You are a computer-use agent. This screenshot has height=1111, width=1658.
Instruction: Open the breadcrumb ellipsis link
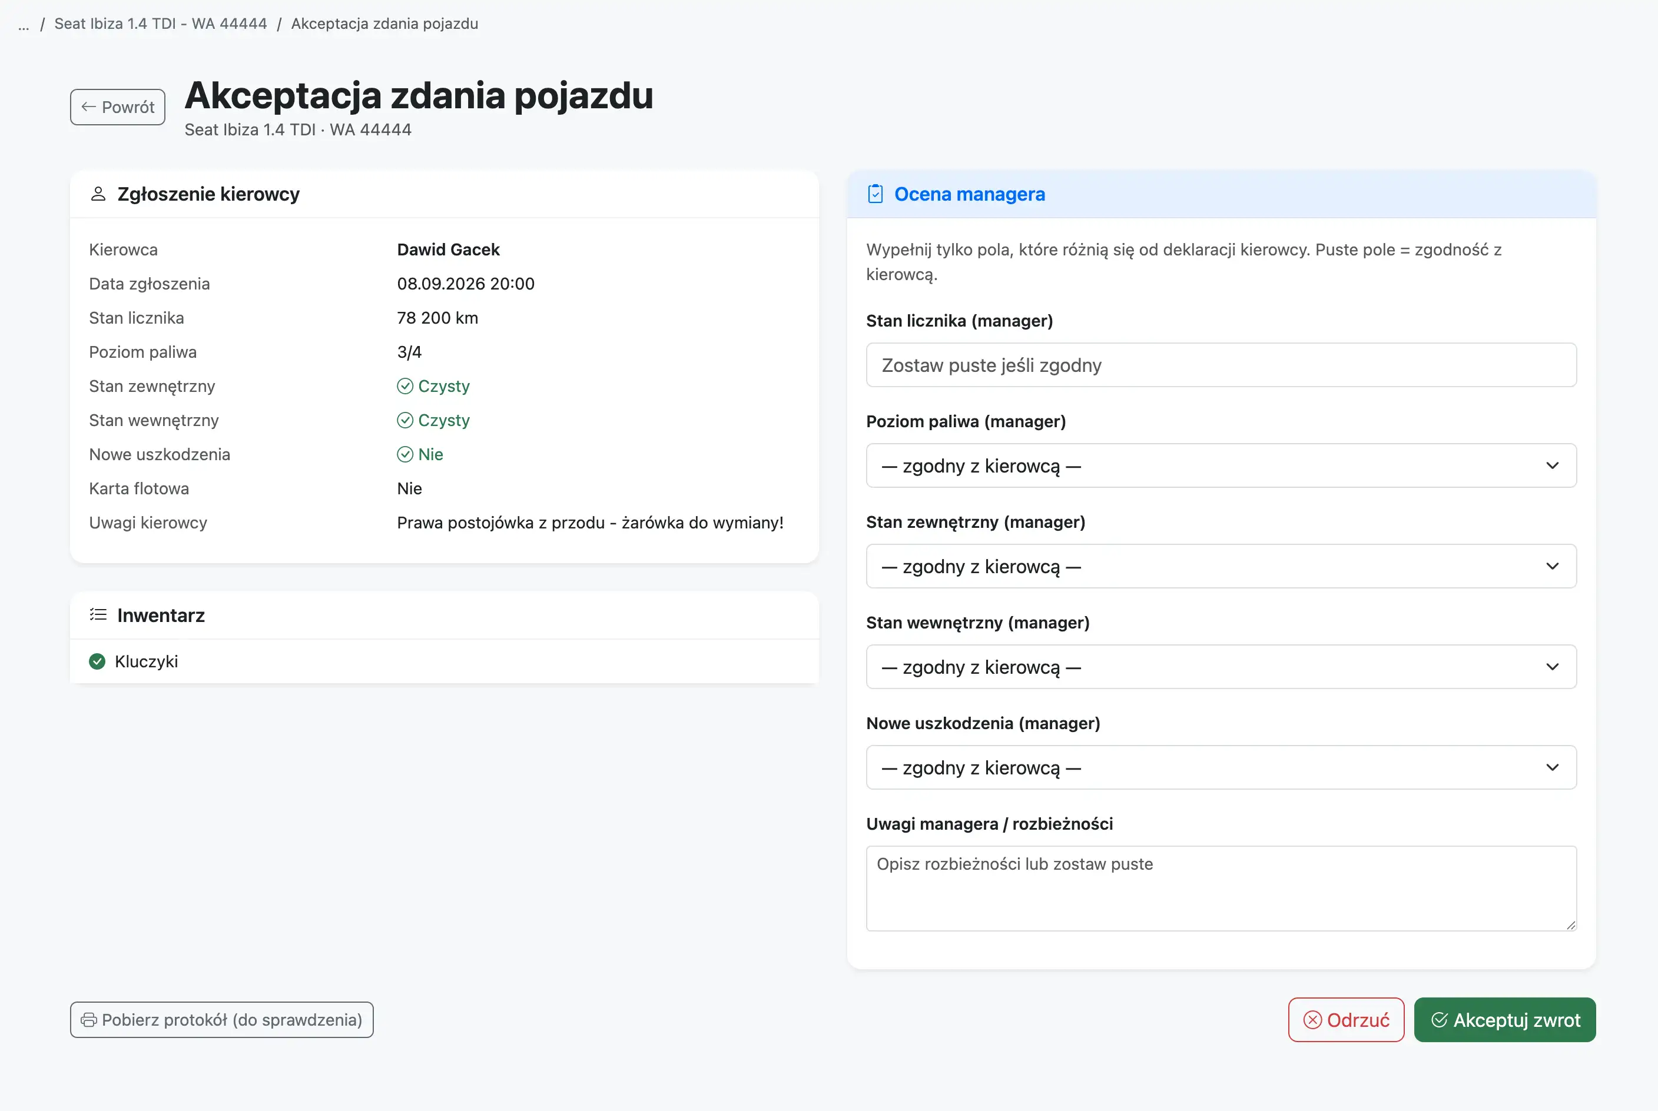[x=24, y=25]
